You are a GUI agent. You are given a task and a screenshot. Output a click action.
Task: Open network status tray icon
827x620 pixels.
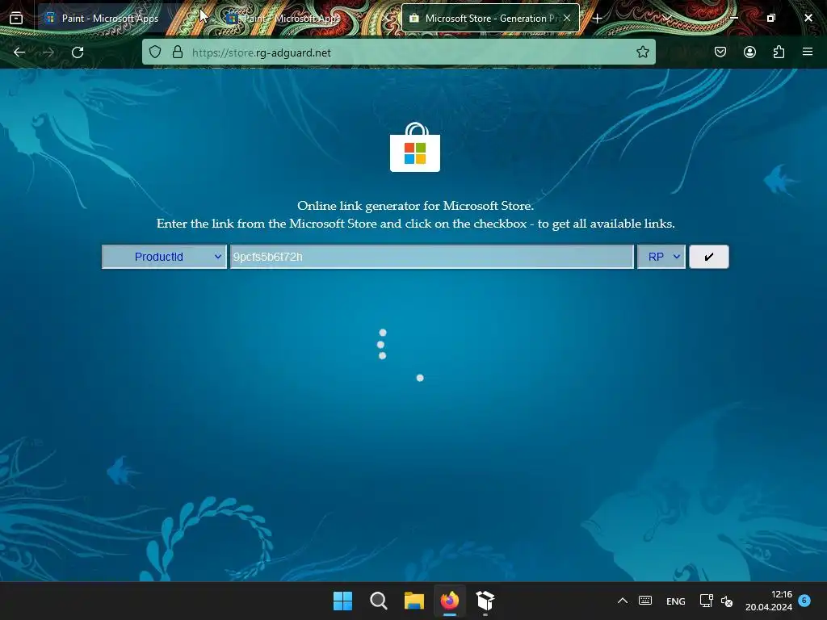pos(706,601)
